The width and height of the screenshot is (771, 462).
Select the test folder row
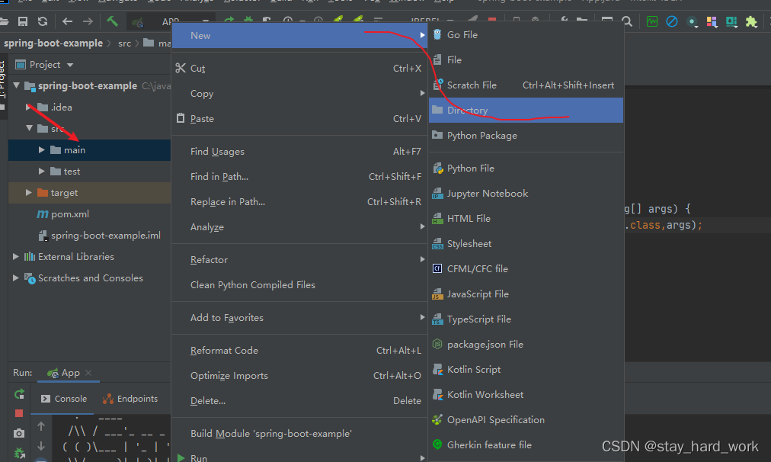click(x=89, y=172)
